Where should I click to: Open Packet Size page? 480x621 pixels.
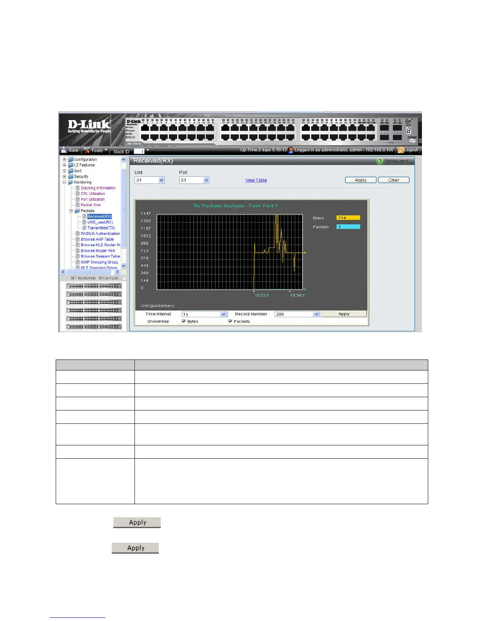pyautogui.click(x=91, y=205)
